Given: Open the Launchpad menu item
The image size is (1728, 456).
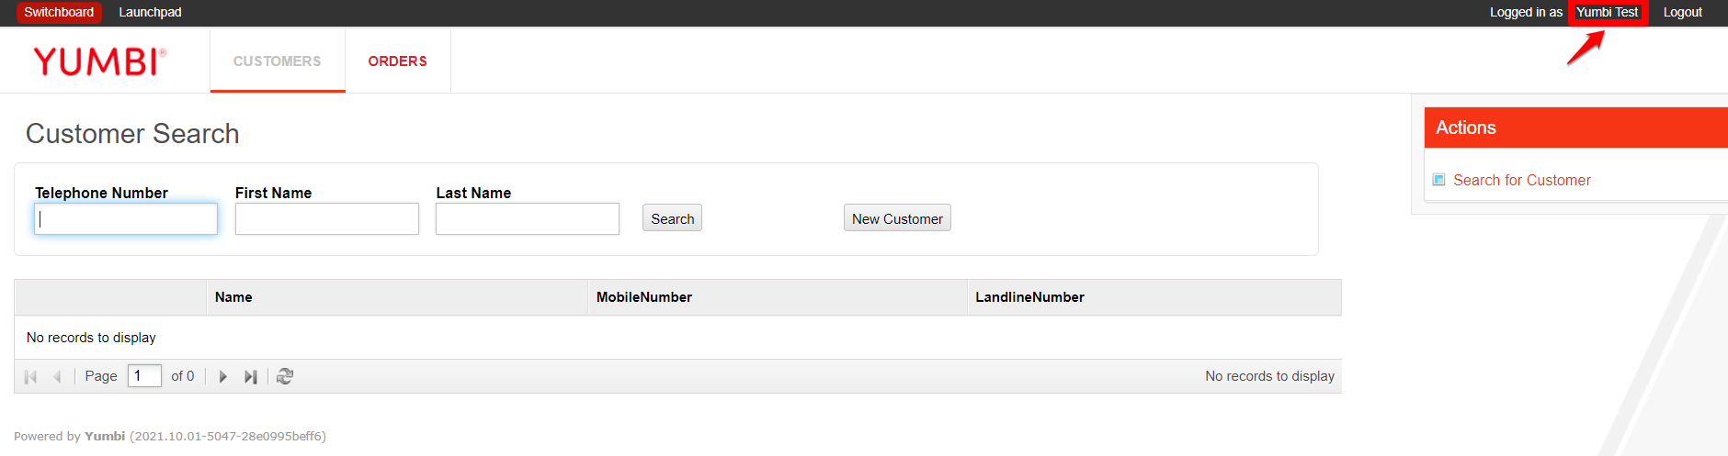Looking at the screenshot, I should point(150,12).
